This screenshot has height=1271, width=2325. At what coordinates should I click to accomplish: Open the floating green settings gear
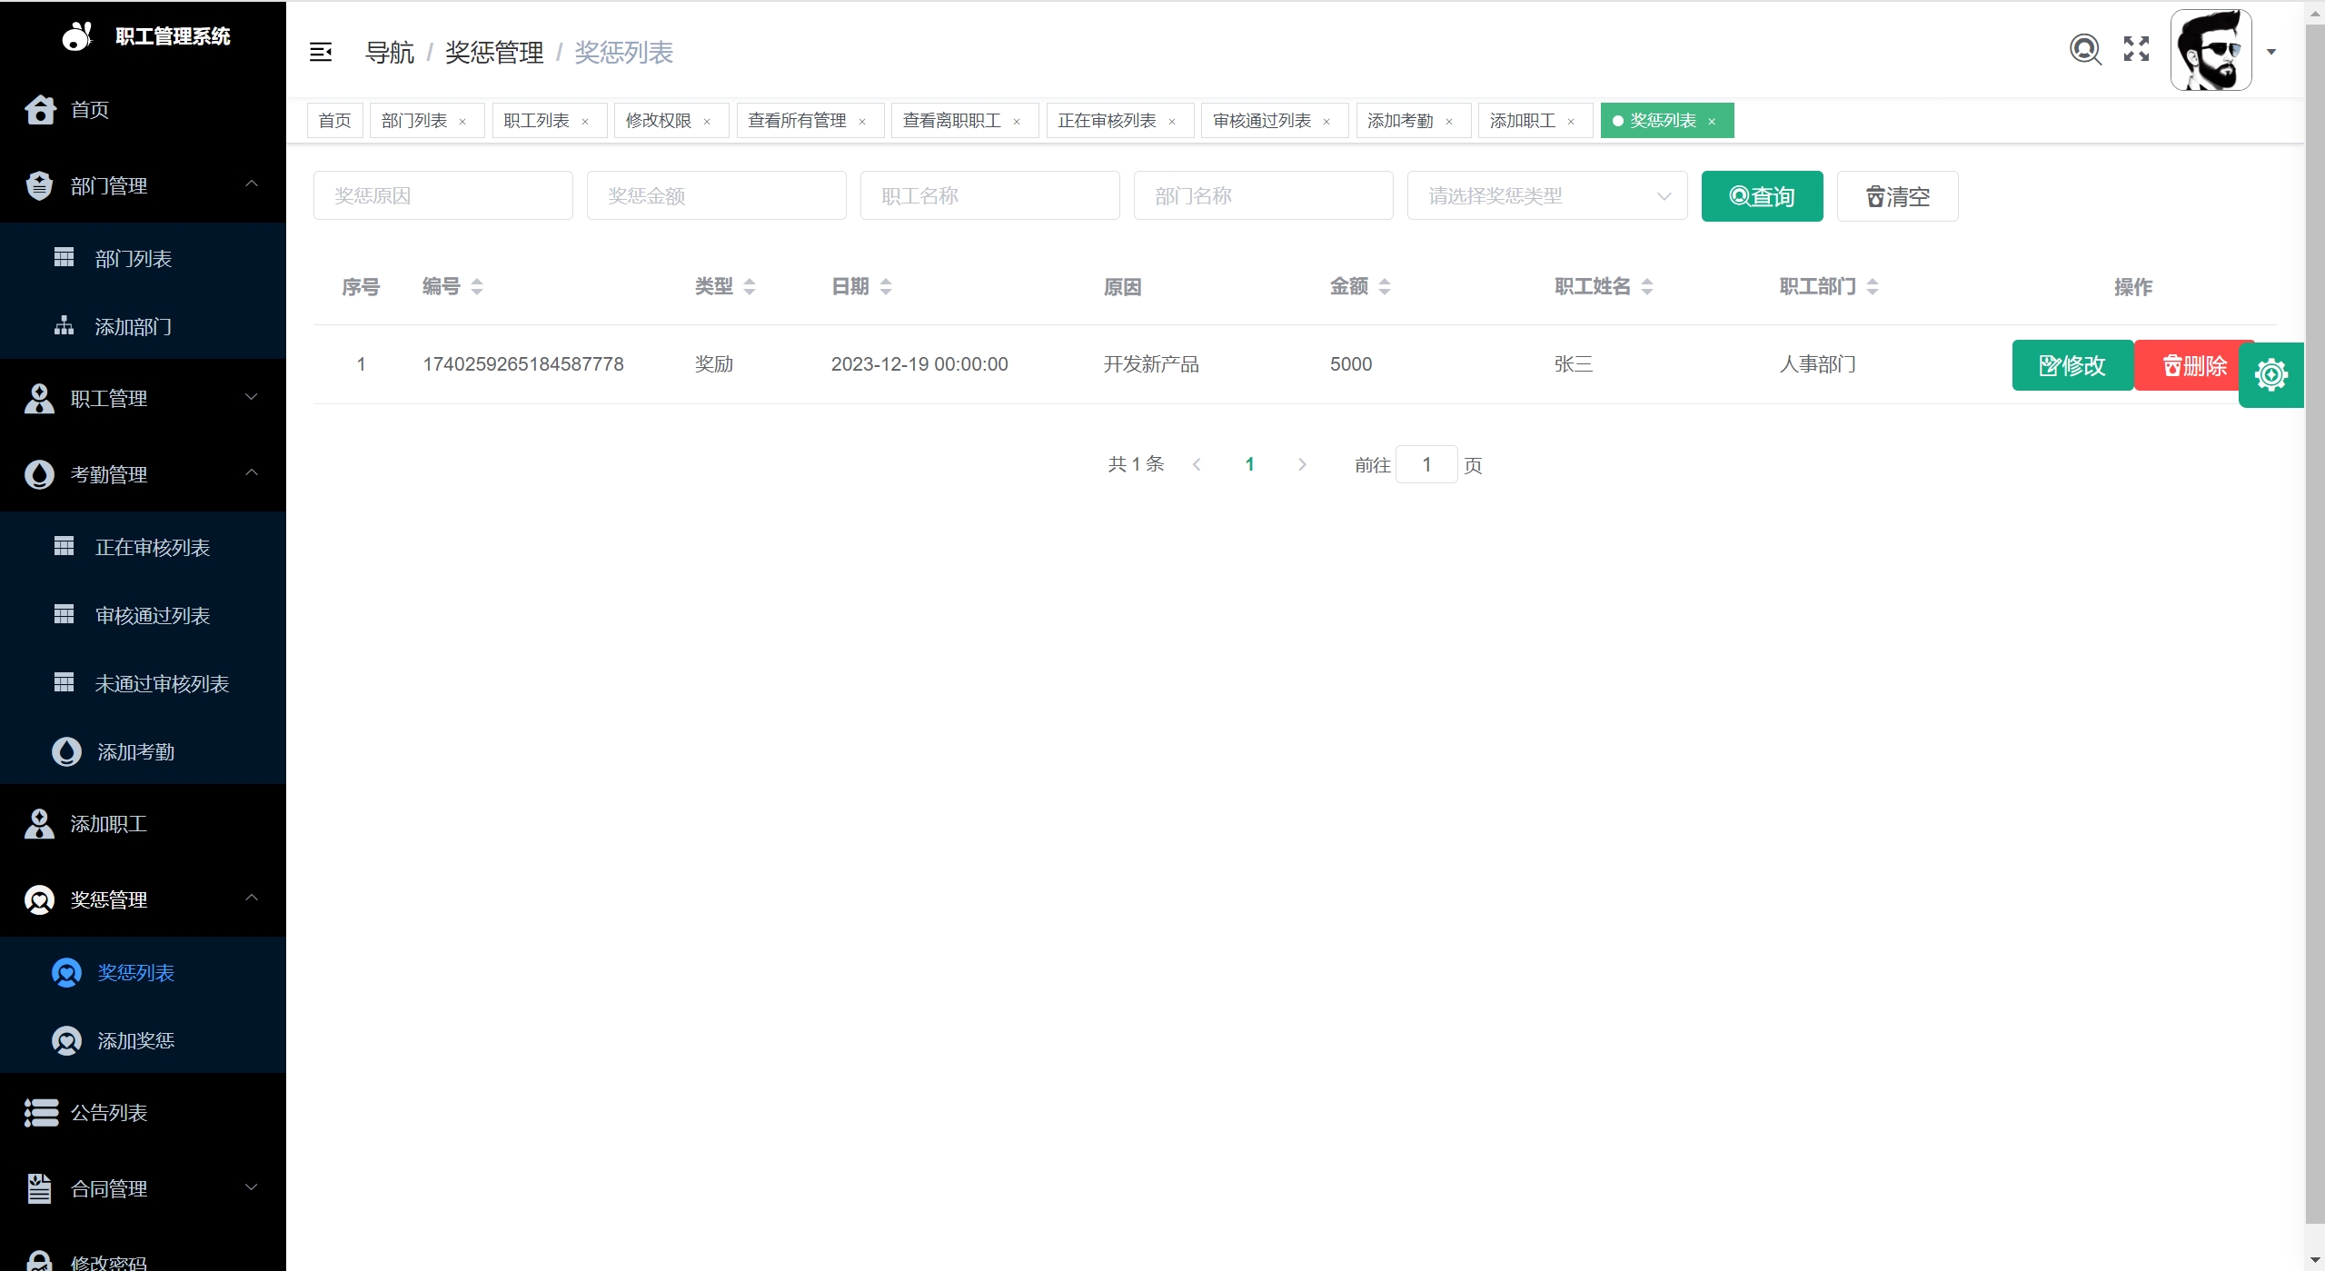click(x=2270, y=375)
